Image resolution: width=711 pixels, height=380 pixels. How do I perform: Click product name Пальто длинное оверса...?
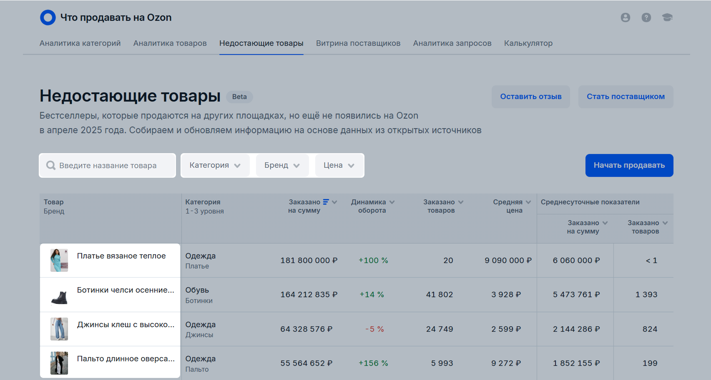(x=126, y=359)
